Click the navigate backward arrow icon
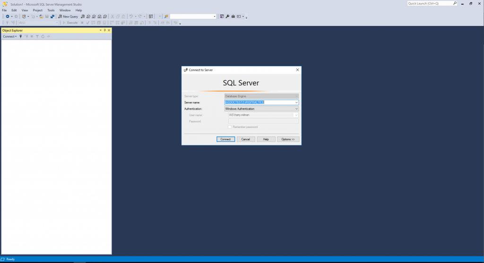The image size is (484, 263). coord(8,17)
